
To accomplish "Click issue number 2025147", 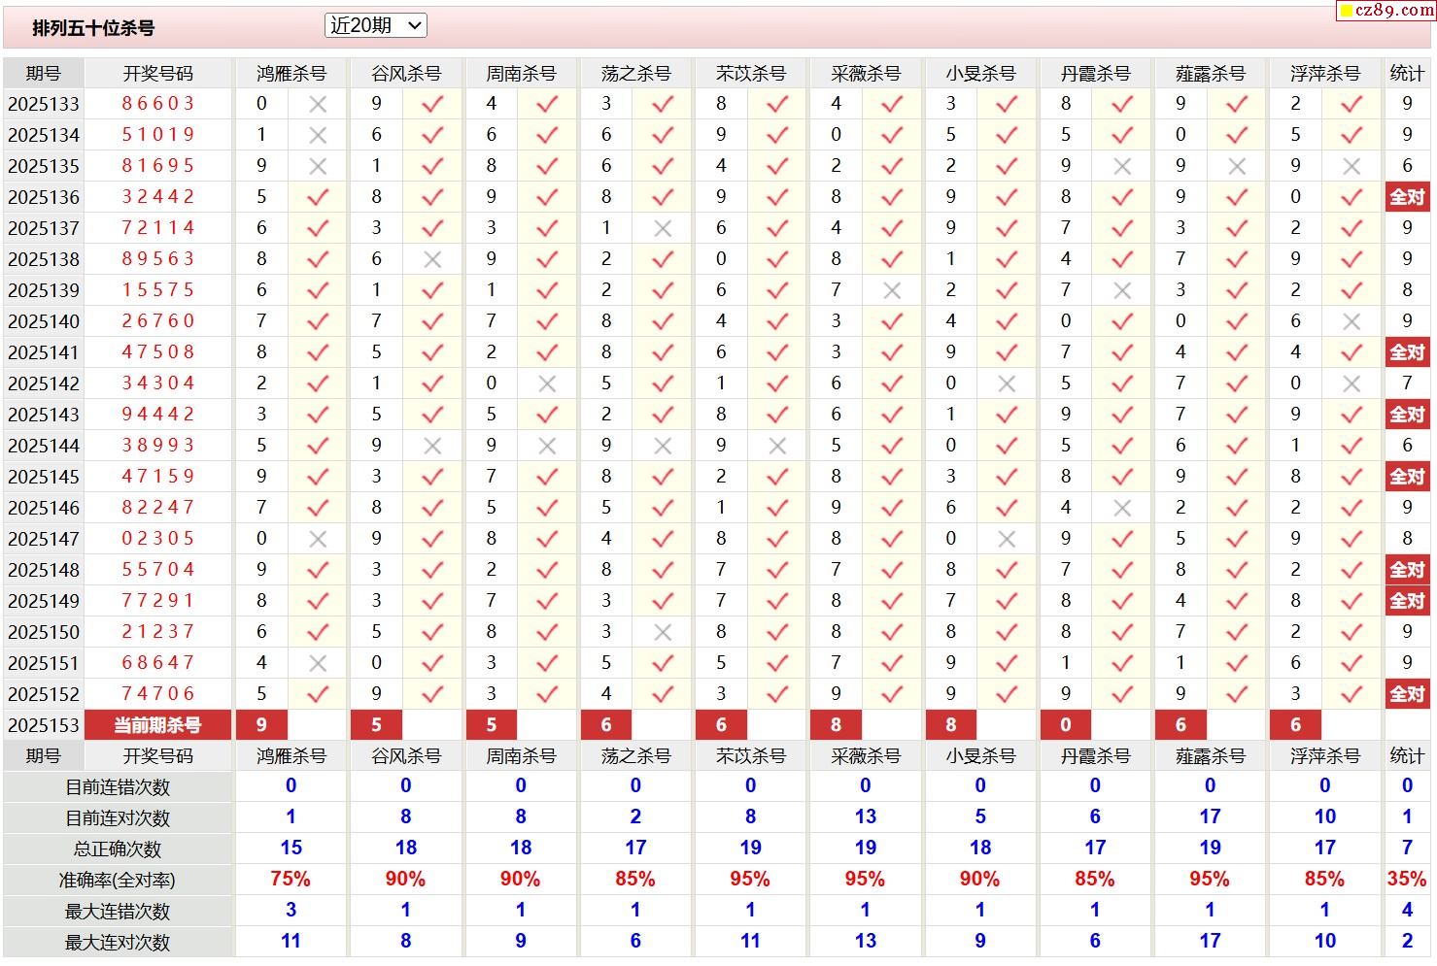I will point(44,539).
